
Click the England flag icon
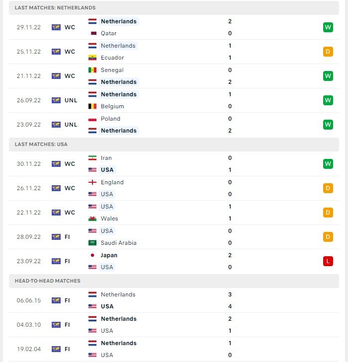click(x=92, y=182)
